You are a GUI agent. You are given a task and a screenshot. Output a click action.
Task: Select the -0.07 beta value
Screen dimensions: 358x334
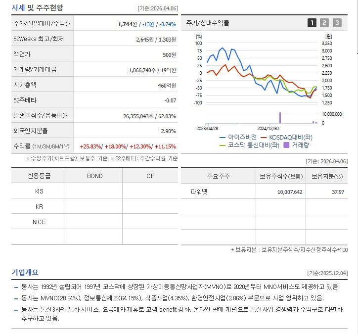tap(170, 100)
